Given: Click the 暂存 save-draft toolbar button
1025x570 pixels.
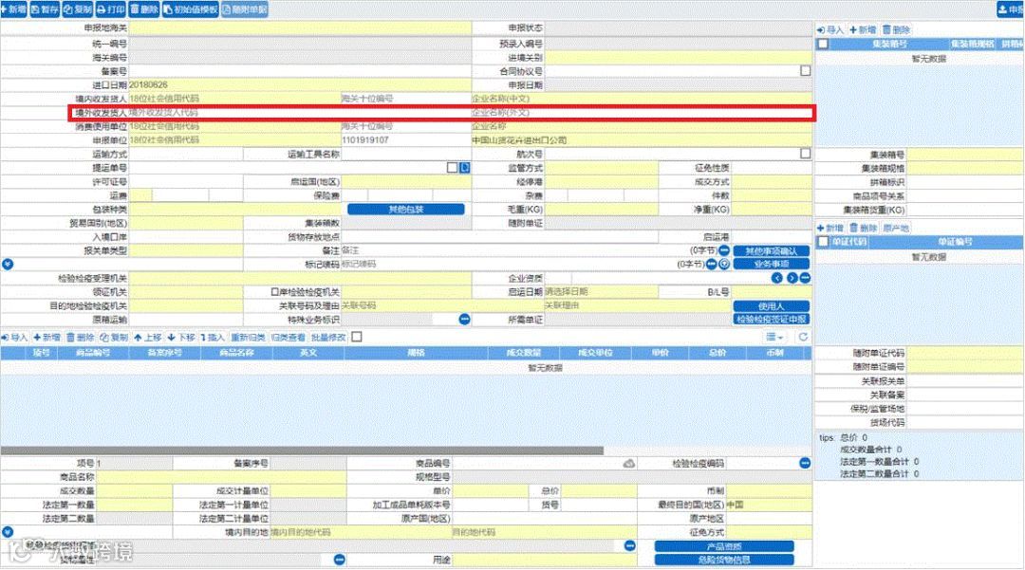Looking at the screenshot, I should click(x=46, y=9).
